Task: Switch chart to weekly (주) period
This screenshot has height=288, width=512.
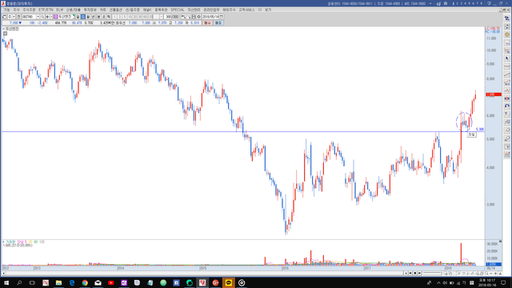Action: point(83,17)
